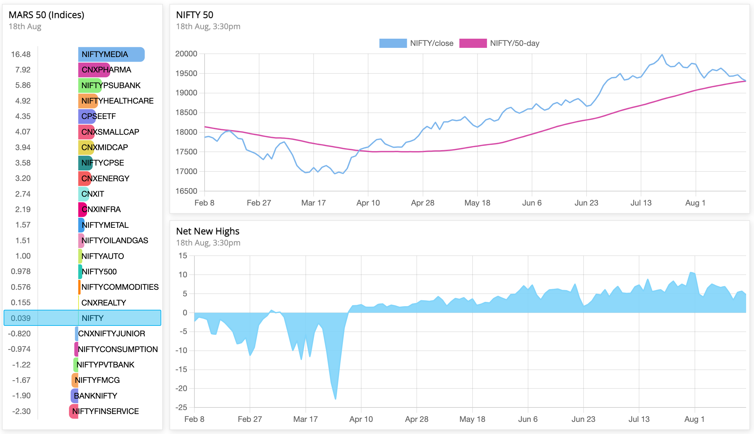Image resolution: width=754 pixels, height=434 pixels.
Task: Select the CNXENERGY bar
Action: pyautogui.click(x=84, y=178)
